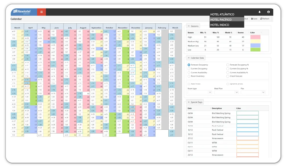Image resolution: width=286 pixels, height=168 pixels.
Task: Click the Max. % value 100 for High
Action: [x=218, y=37]
